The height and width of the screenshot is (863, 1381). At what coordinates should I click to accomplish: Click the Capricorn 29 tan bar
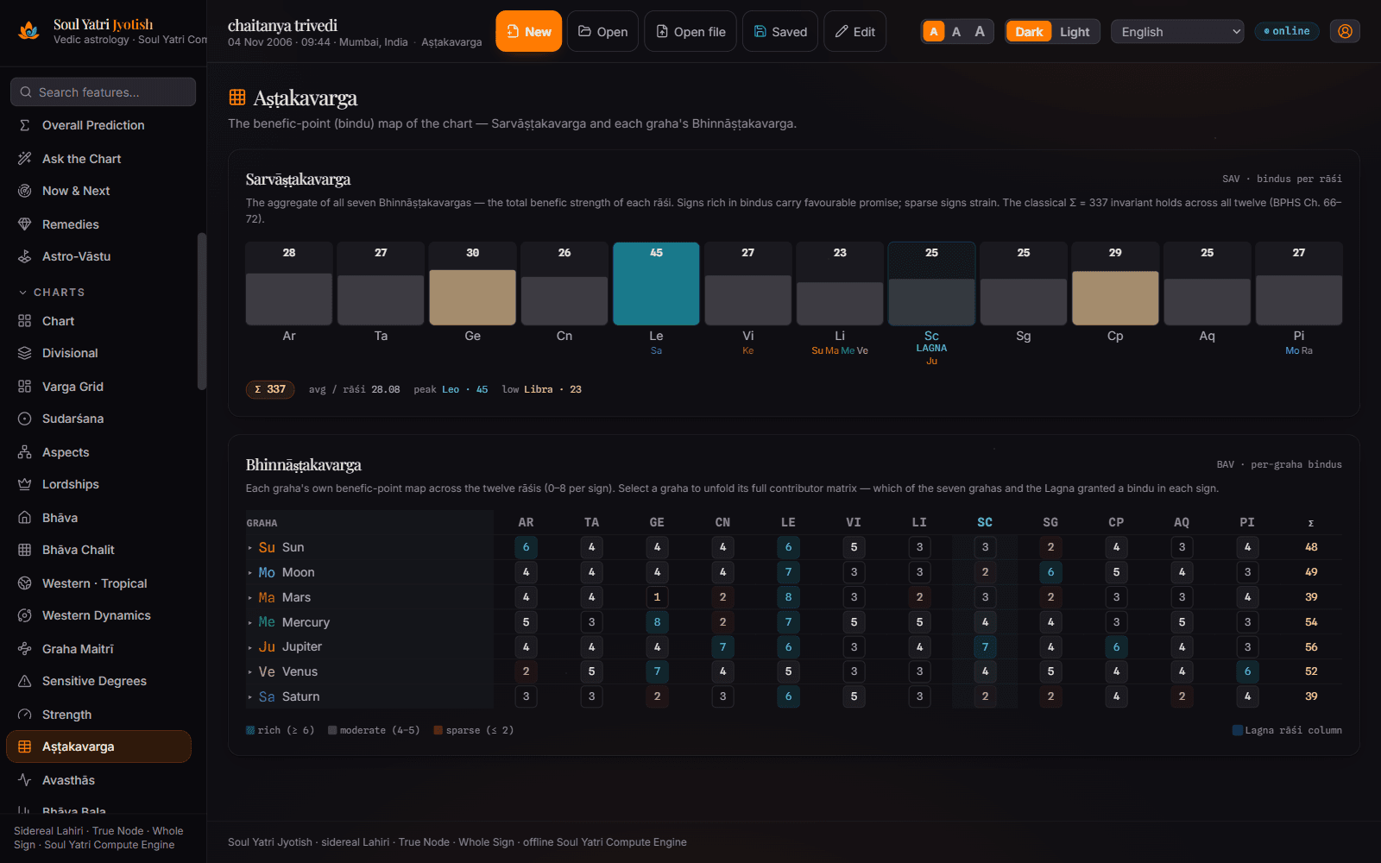(1115, 298)
